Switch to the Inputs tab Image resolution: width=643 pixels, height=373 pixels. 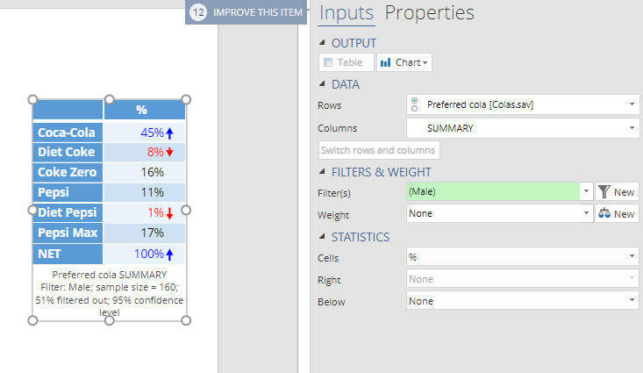tap(347, 12)
